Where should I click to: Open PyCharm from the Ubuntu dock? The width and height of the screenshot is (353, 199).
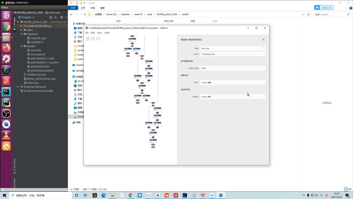pos(6,103)
